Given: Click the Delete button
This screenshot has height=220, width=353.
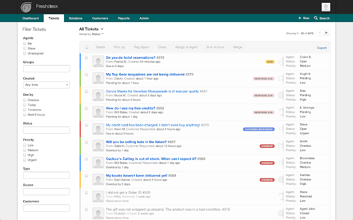Looking at the screenshot, I should coord(100,47).
